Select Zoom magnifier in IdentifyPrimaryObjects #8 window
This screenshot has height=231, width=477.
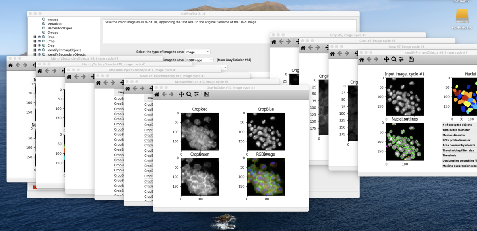[394, 59]
